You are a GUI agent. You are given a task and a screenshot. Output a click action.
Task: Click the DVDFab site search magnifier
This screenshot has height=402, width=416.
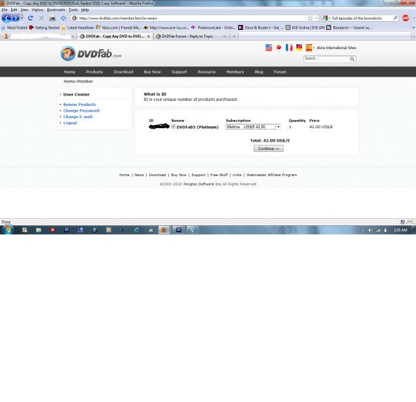[x=352, y=59]
